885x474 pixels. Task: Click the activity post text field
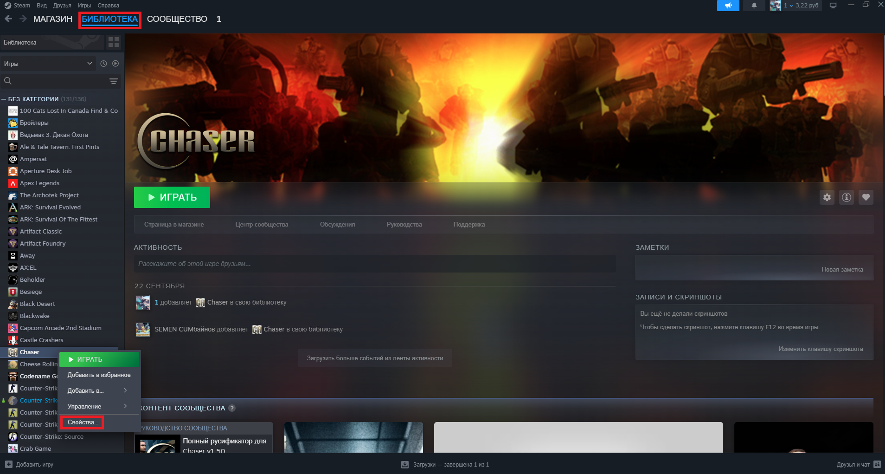pos(375,264)
